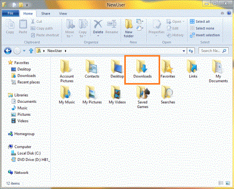Open Properties from the ribbon
Image resolution: width=234 pixels, height=189 pixels.
(157, 28)
